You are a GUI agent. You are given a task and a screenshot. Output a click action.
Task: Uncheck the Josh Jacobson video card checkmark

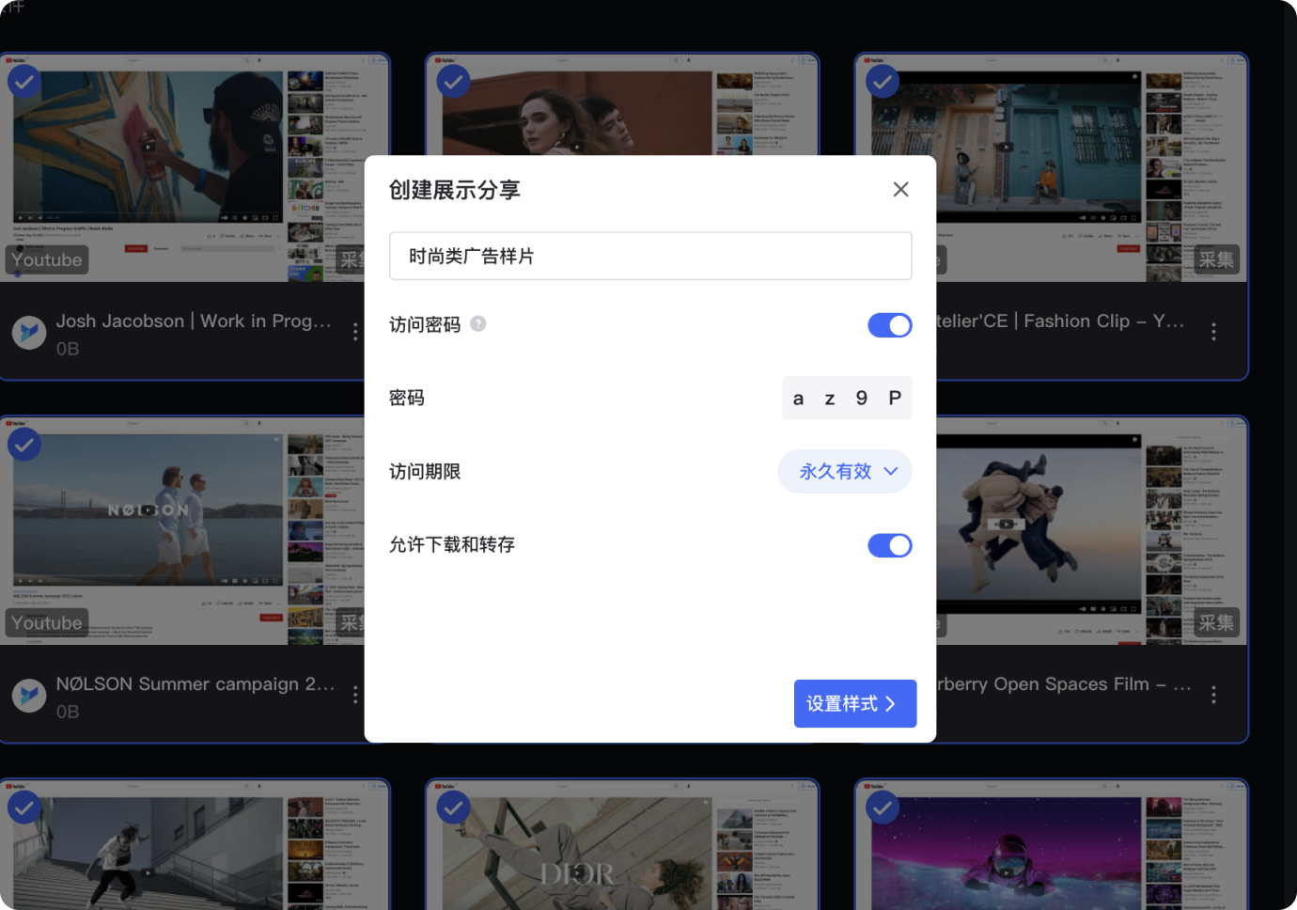(x=24, y=82)
